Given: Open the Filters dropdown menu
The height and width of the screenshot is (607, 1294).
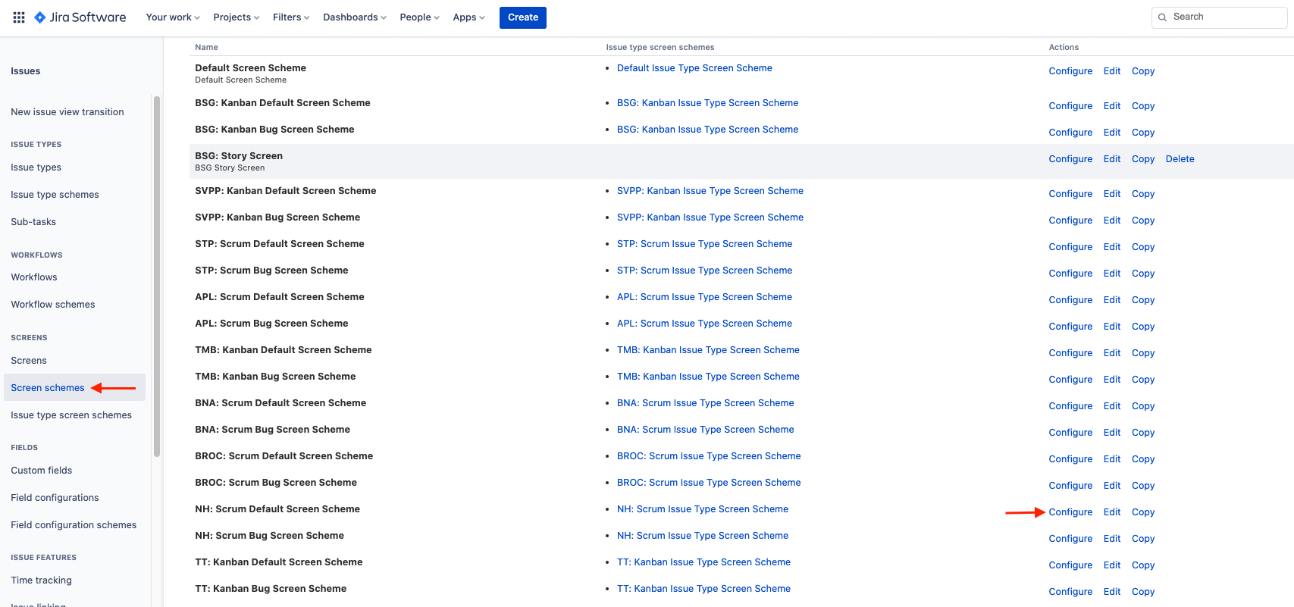Looking at the screenshot, I should [291, 17].
